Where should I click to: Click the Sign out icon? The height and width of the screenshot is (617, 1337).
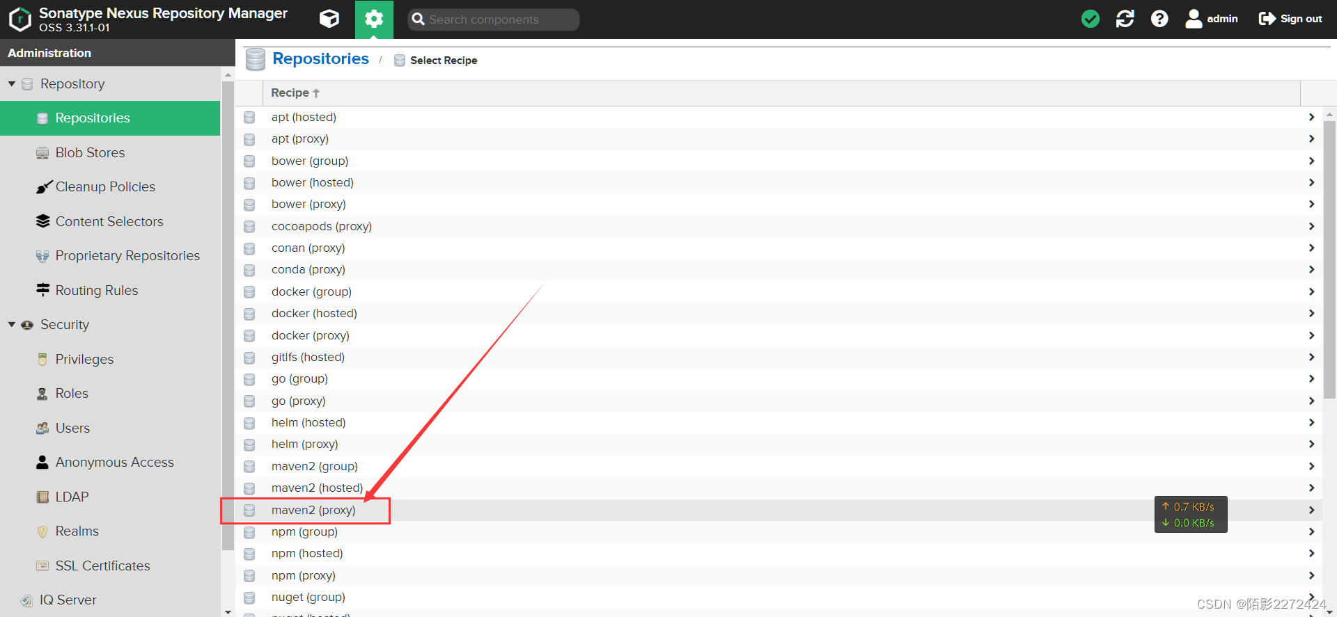[x=1267, y=19]
